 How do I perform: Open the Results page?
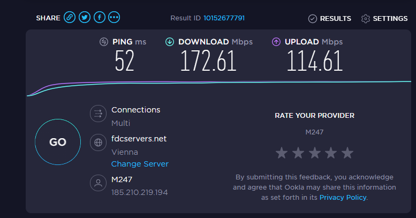coord(330,19)
